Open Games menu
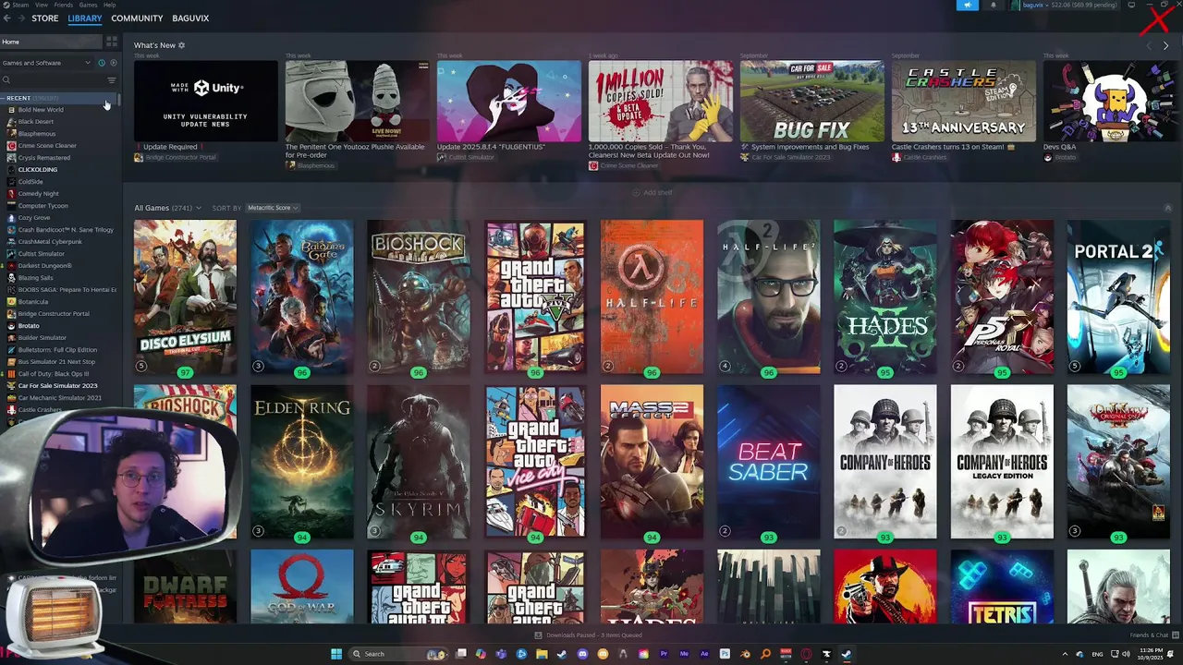The width and height of the screenshot is (1183, 665). pyautogui.click(x=88, y=5)
